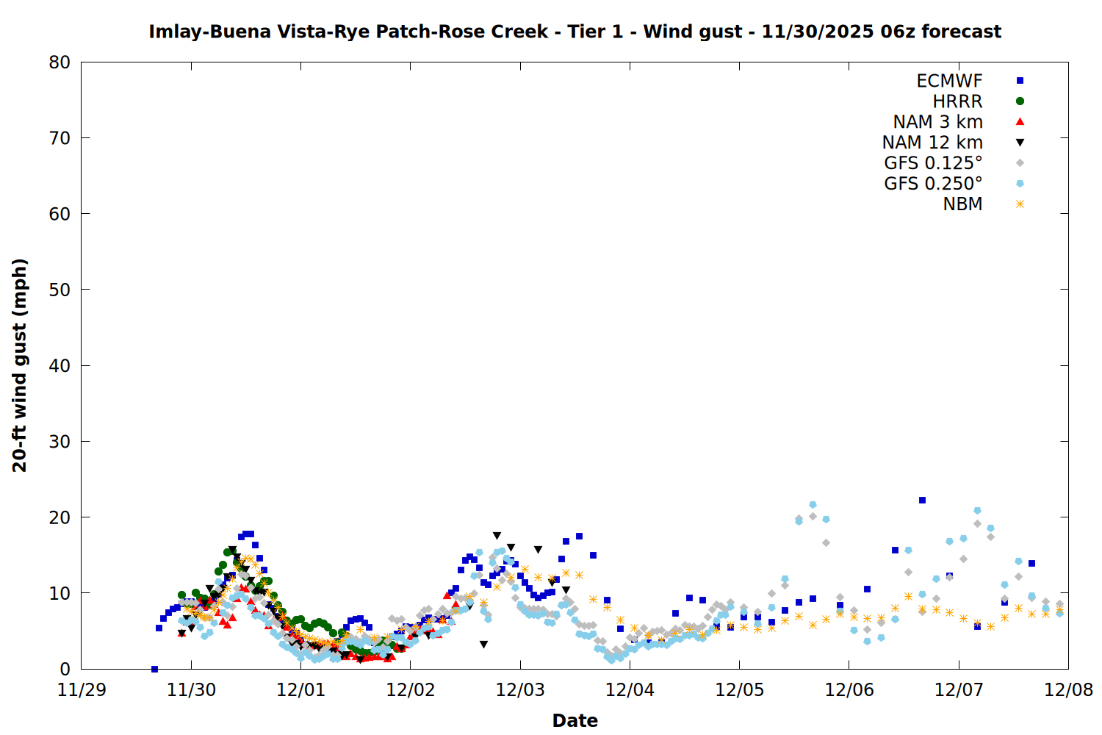Click the NAM 3 km red triangle marker
Screen dimensions: 1102x735
[x=1020, y=122]
